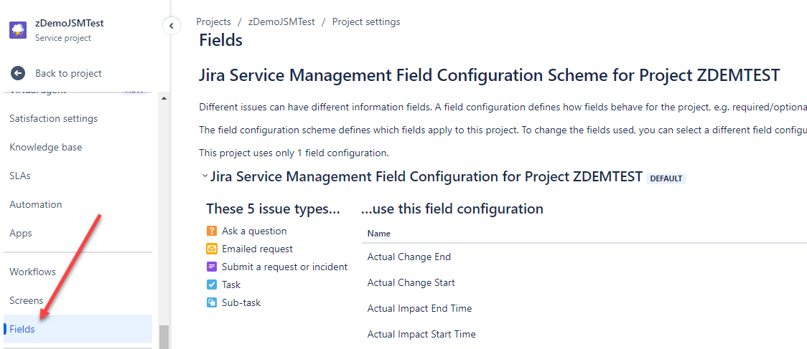807x349 pixels.
Task: Click the zDemoJSMTest breadcrumb link
Action: click(x=281, y=21)
